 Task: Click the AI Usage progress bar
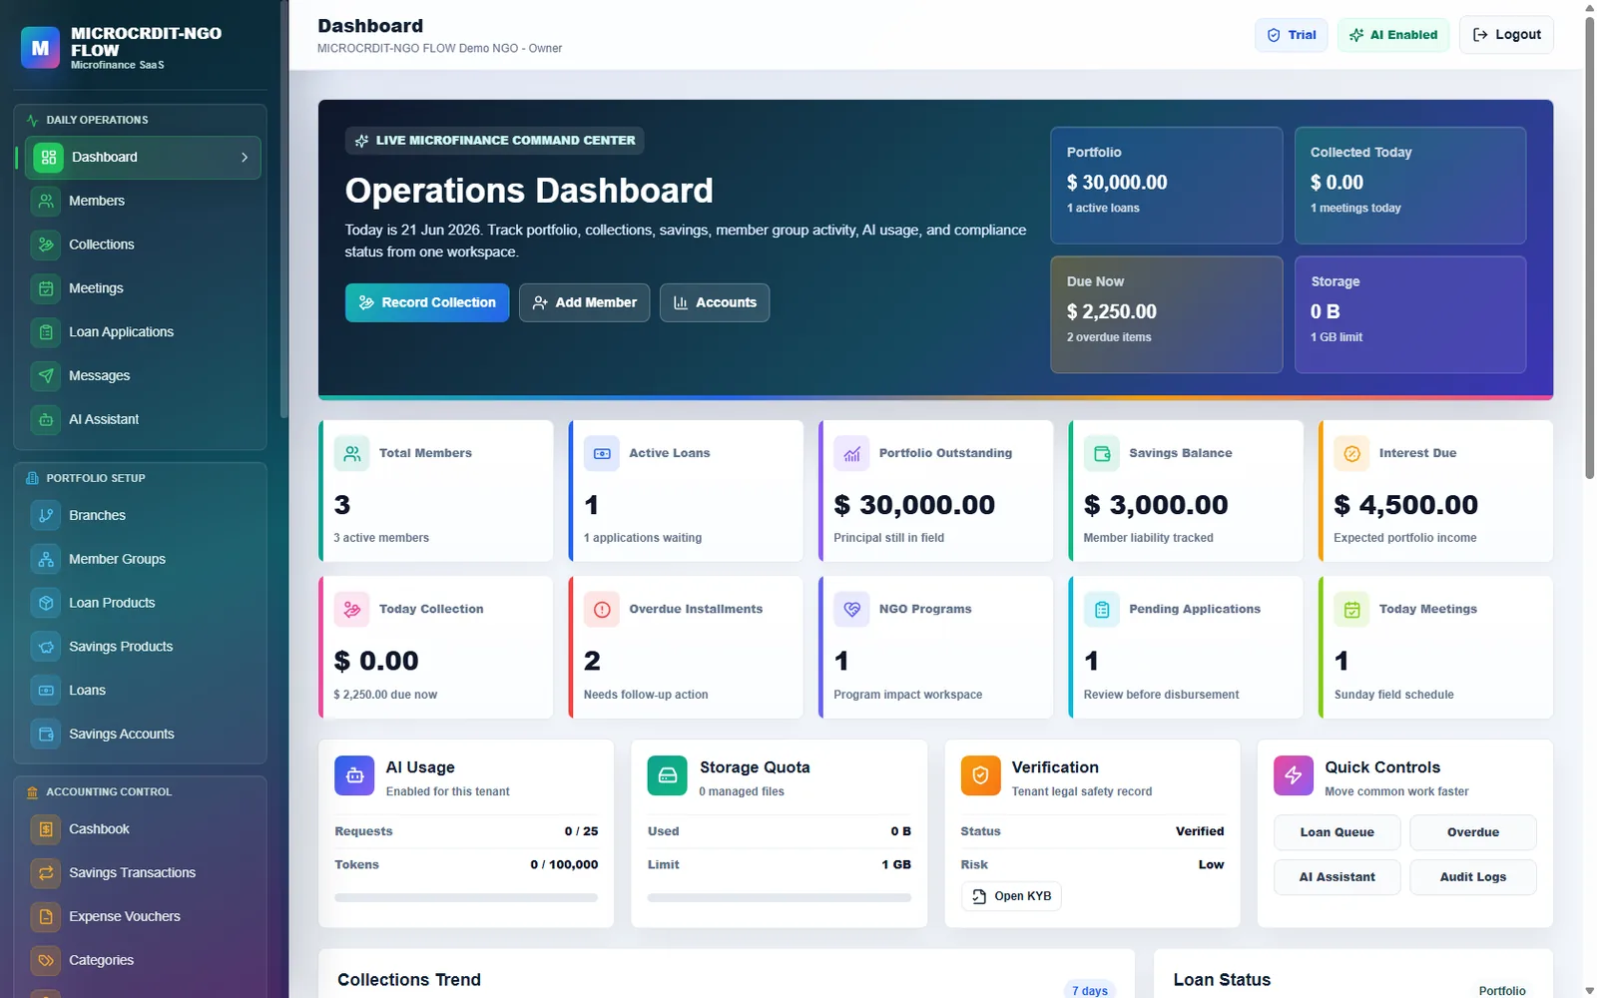[x=466, y=898]
